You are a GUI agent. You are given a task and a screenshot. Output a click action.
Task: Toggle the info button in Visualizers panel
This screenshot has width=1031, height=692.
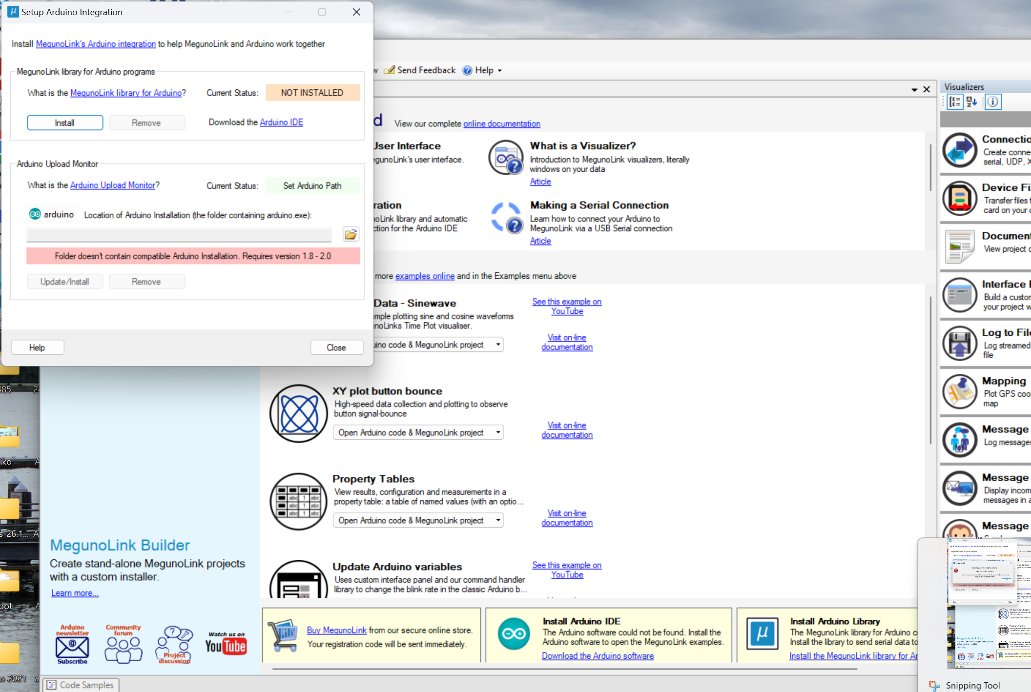click(x=992, y=102)
